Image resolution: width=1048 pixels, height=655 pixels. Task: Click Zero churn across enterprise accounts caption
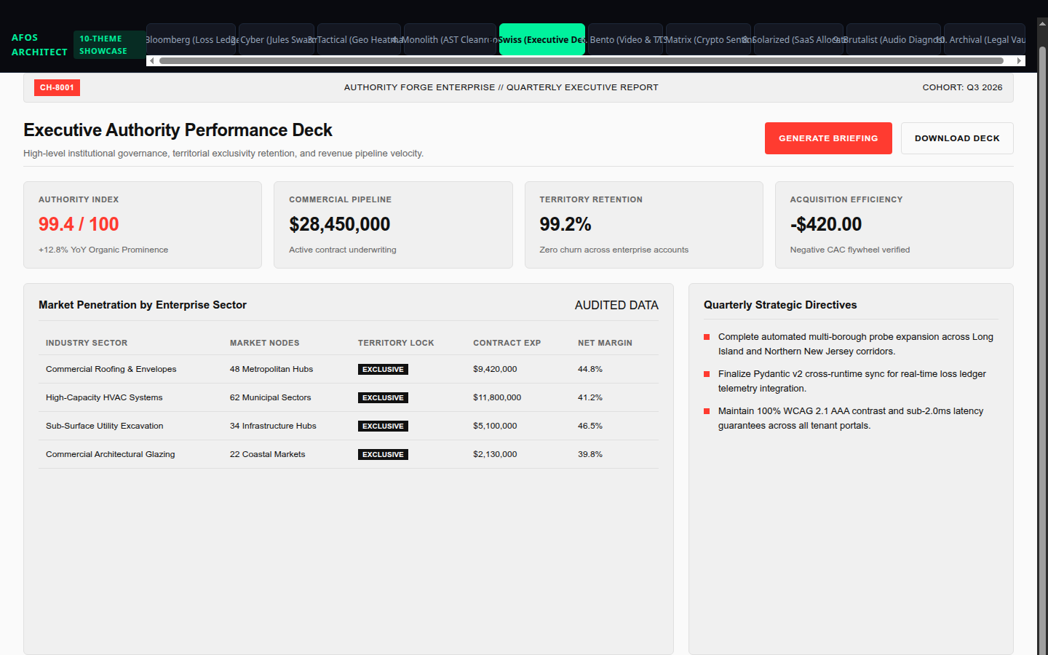pyautogui.click(x=614, y=250)
